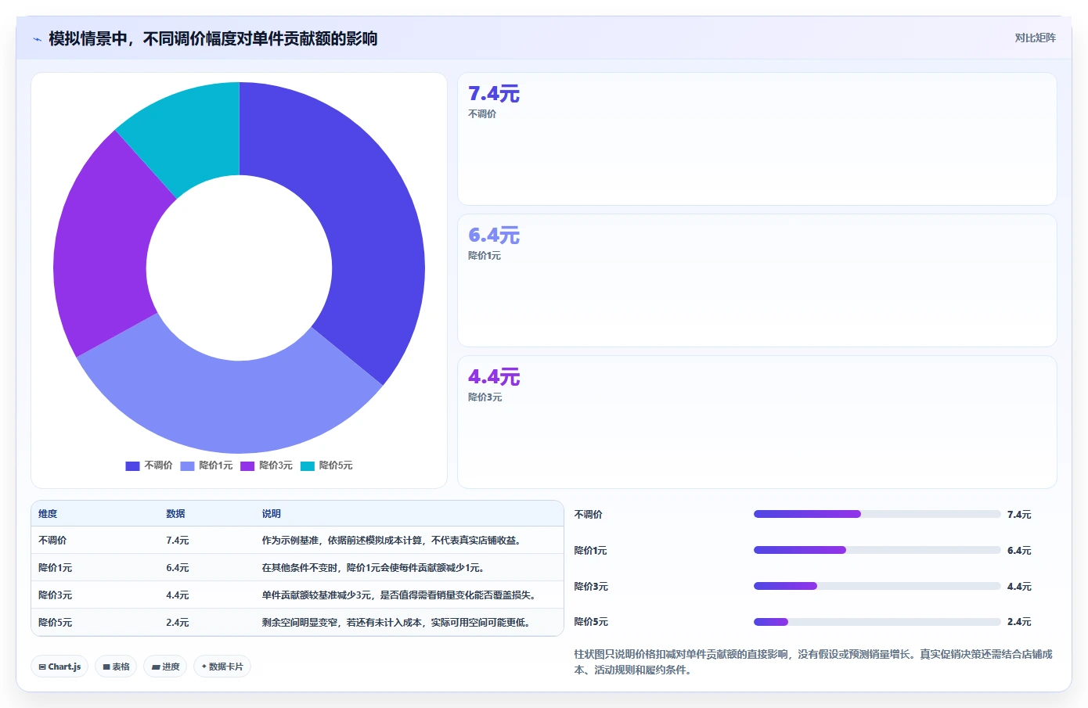Click the description starting 在其他条件不变时
Viewport: 1088px width, 708px height.
point(373,568)
